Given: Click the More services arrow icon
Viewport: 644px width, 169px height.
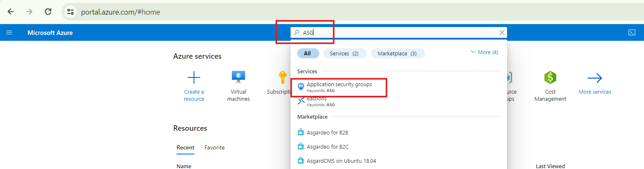Looking at the screenshot, I should click(595, 77).
